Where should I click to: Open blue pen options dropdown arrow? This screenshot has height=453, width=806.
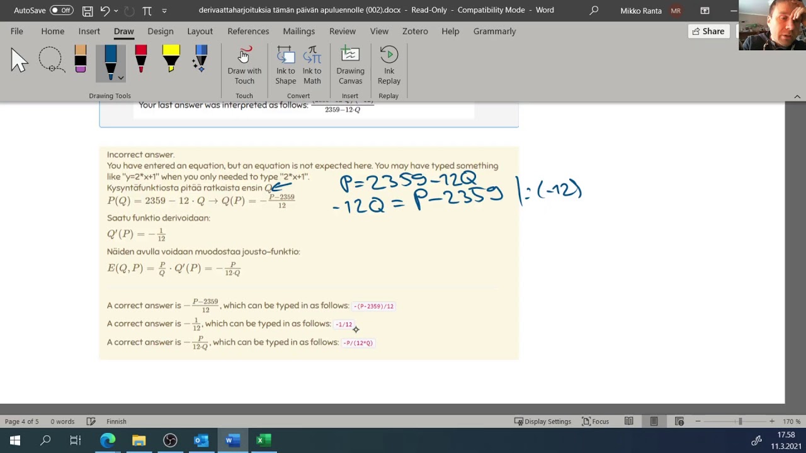tap(120, 78)
